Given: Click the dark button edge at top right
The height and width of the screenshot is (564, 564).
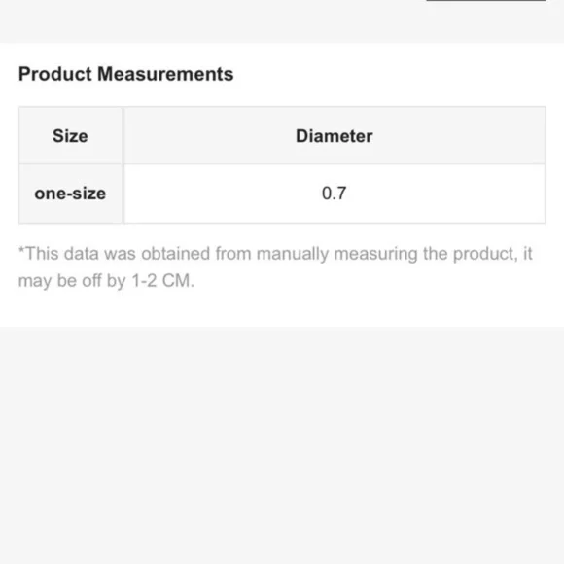Looking at the screenshot, I should coord(486,0).
